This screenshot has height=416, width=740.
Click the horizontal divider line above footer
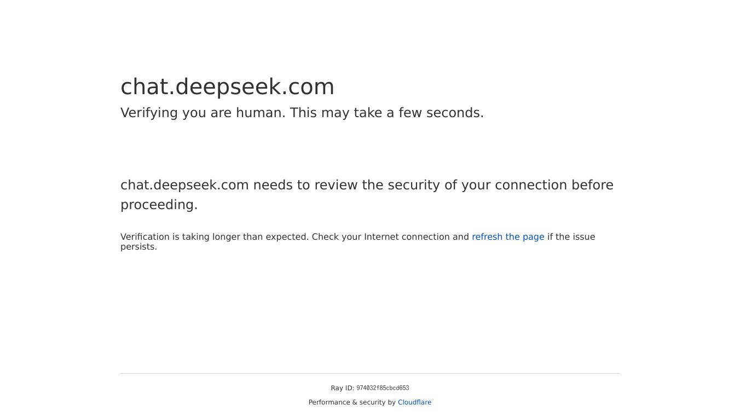pyautogui.click(x=369, y=373)
